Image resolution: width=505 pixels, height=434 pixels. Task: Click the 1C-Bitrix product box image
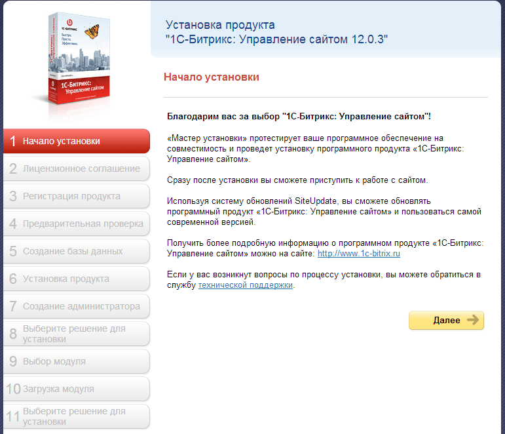(78, 58)
